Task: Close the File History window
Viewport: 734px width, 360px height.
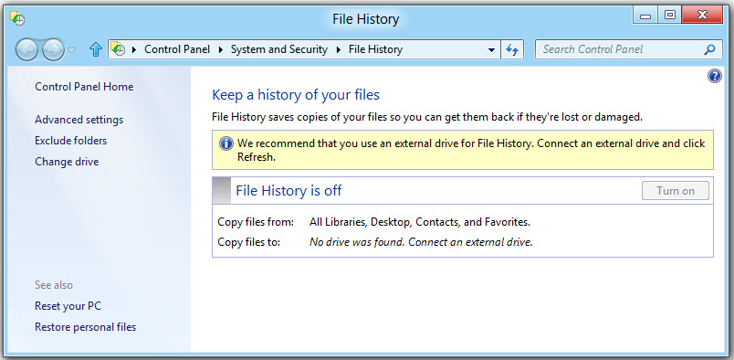Action: coord(702,16)
